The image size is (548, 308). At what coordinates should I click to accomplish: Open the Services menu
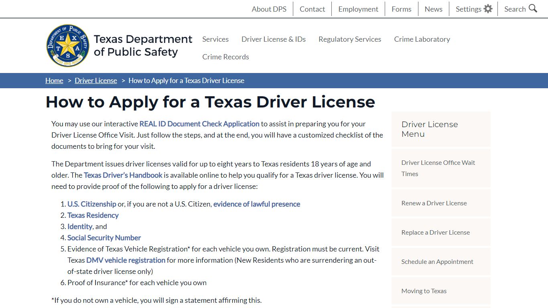coord(215,39)
